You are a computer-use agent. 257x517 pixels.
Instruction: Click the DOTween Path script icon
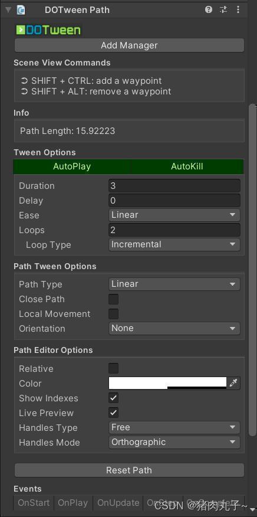(21, 10)
